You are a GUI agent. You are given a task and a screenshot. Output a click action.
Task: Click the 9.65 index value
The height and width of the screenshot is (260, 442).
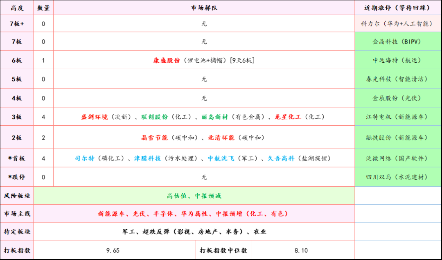[x=113, y=251]
